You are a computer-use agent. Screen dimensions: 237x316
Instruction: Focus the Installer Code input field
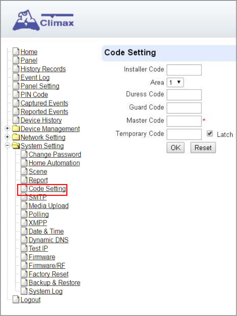[184, 70]
